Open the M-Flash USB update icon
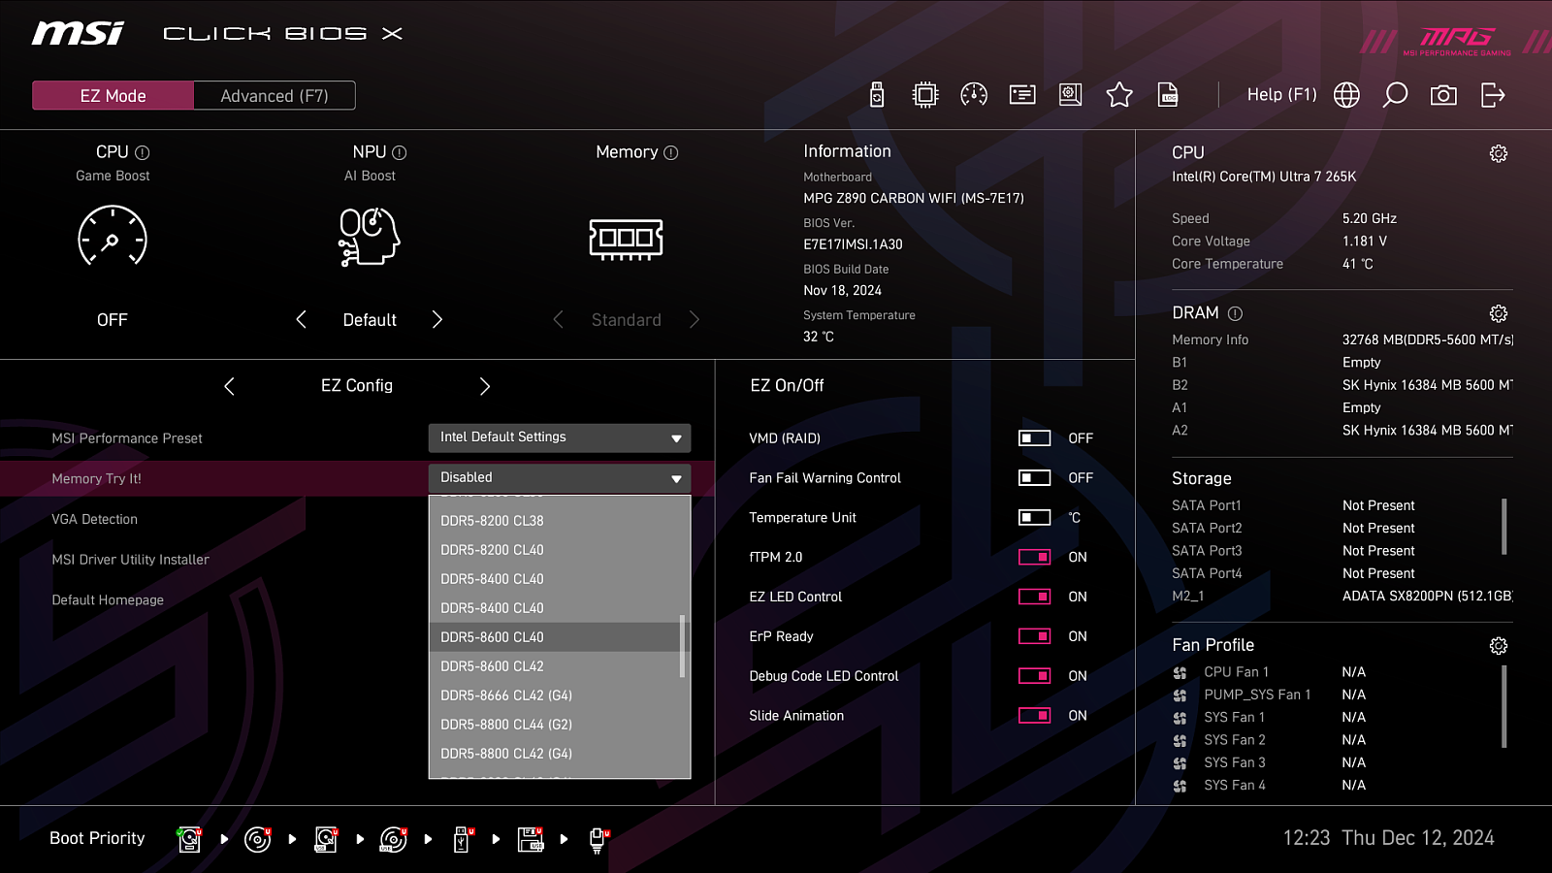1552x873 pixels. point(877,94)
